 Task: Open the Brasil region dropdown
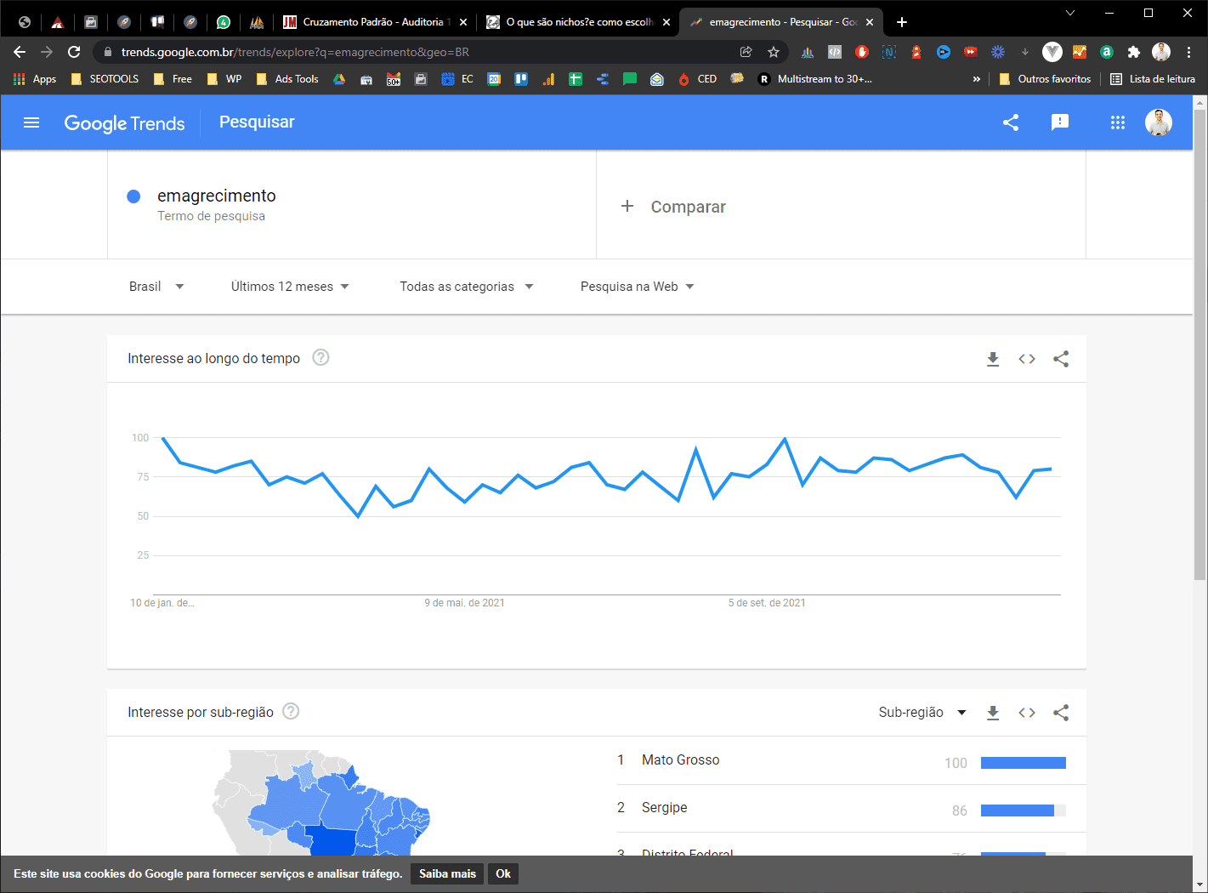156,287
